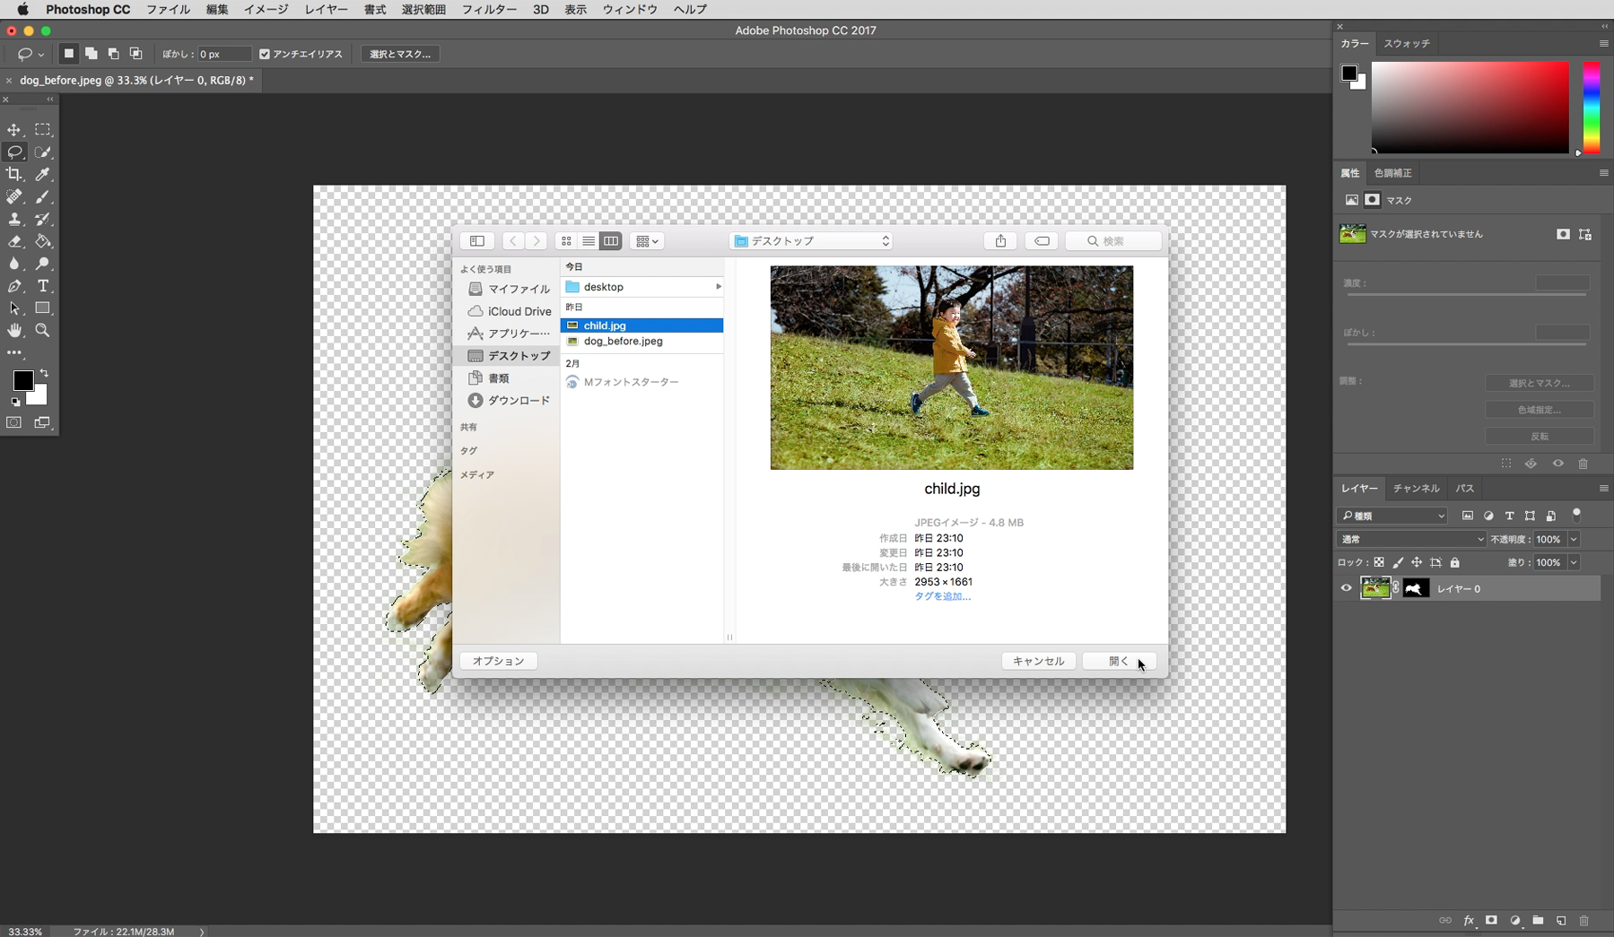This screenshot has width=1614, height=937.
Task: Select the Rectangle shape tool
Action: (x=42, y=308)
